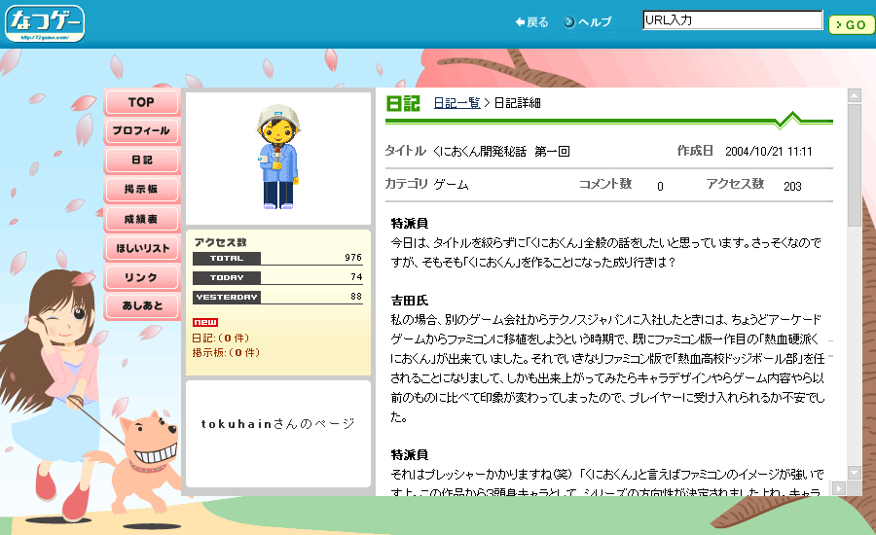
Task: Open the ほしいリスト wishlist
Action: click(141, 249)
